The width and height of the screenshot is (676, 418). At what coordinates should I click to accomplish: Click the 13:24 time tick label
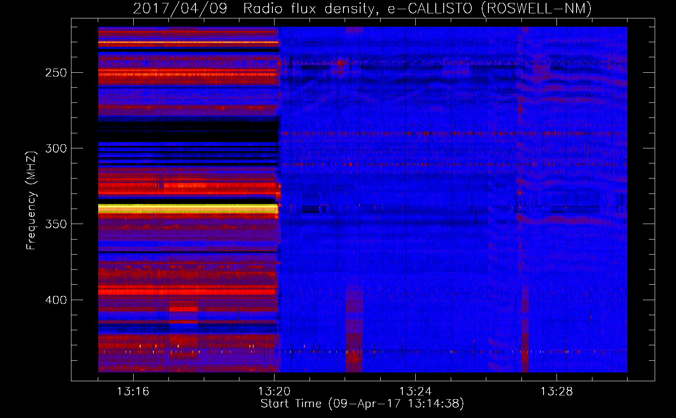[415, 392]
